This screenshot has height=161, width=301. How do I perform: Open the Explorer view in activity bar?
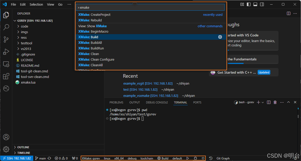click(6, 15)
